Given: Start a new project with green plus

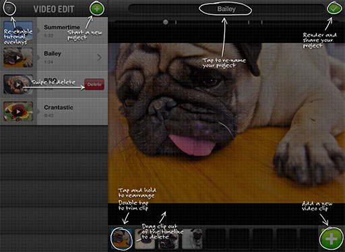Looking at the screenshot, I should 96,9.
